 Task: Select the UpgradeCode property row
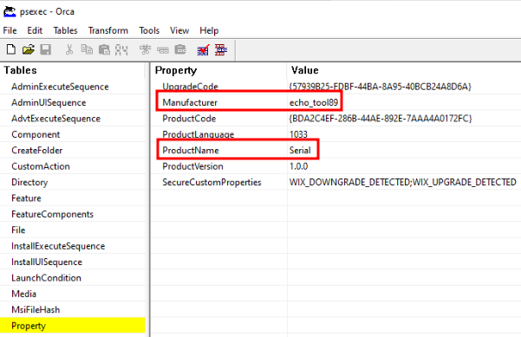pyautogui.click(x=336, y=87)
